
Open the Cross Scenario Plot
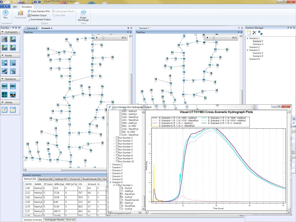pyautogui.click(x=39, y=11)
